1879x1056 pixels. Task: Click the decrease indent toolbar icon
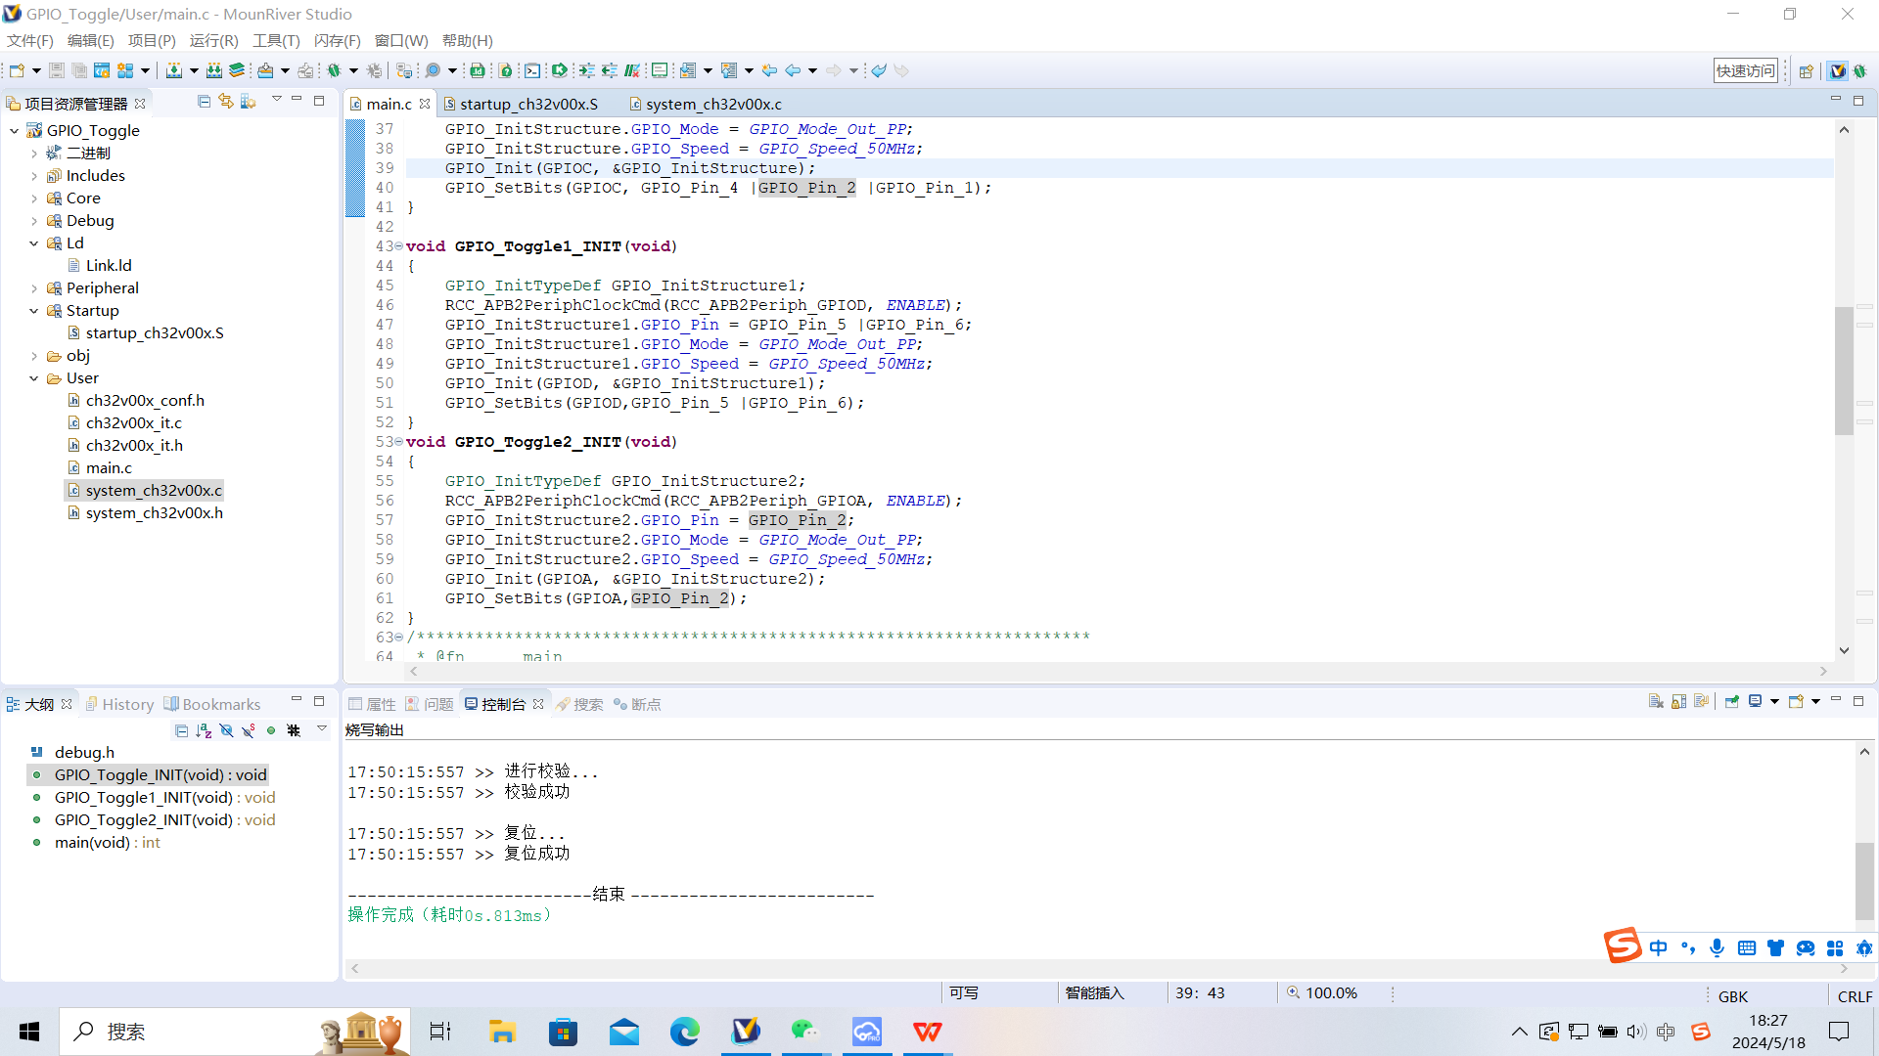click(609, 70)
